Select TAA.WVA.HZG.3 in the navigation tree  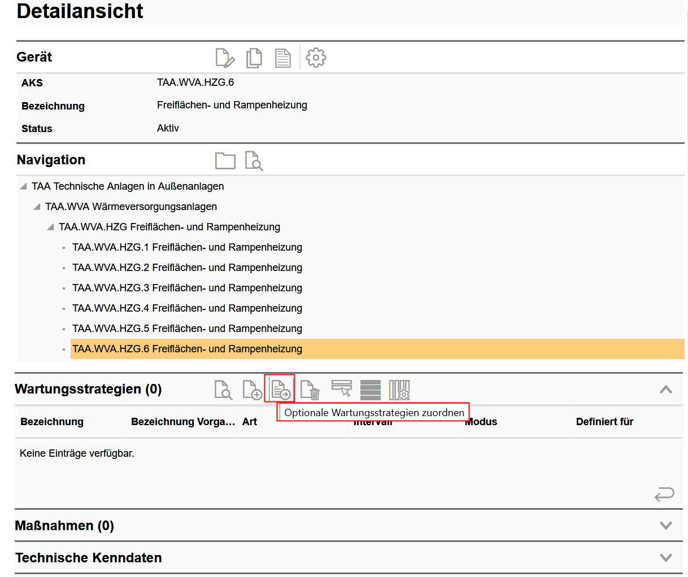coord(187,288)
